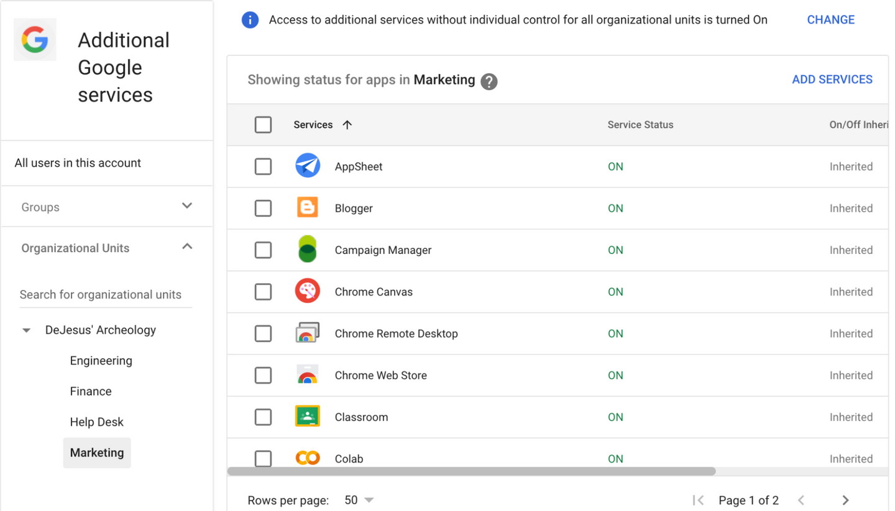Click the orange Blogger icon
Screen dimensions: 895x511
(x=307, y=208)
